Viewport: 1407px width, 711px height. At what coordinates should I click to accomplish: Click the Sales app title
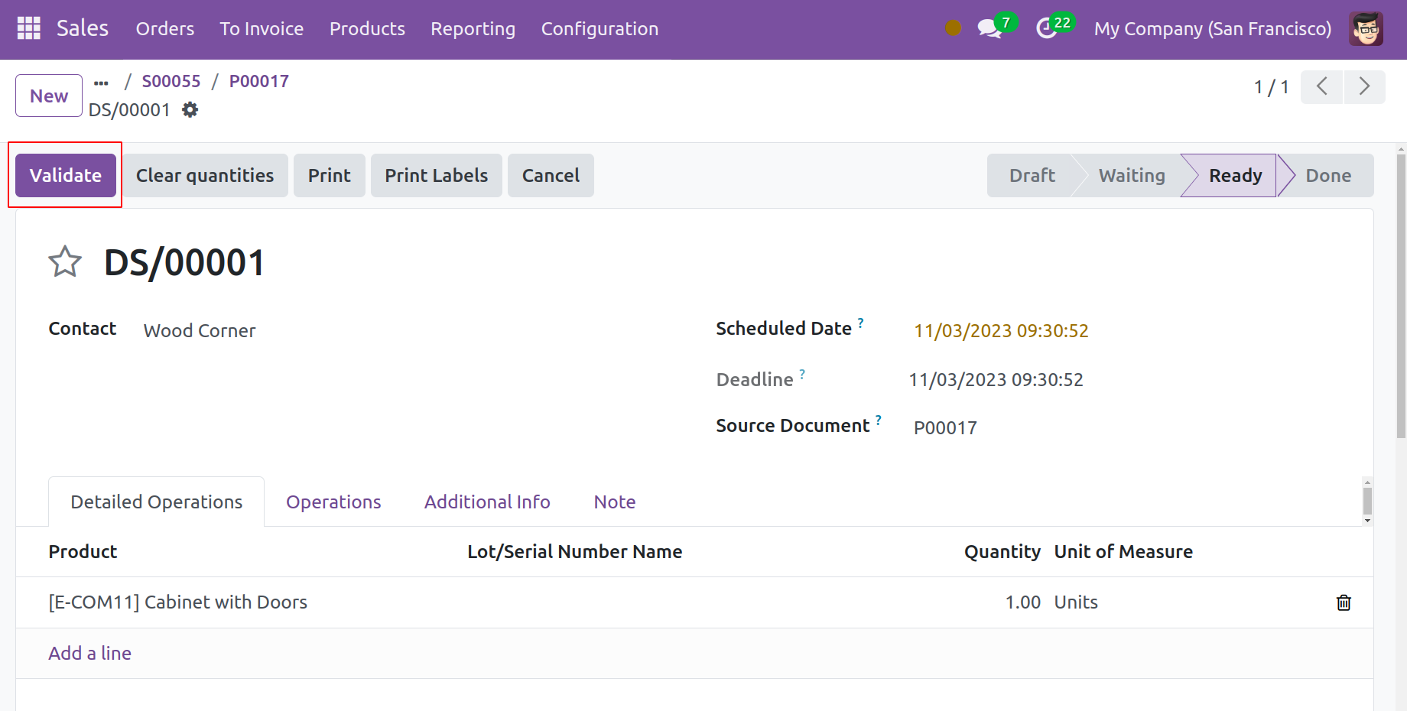point(83,28)
